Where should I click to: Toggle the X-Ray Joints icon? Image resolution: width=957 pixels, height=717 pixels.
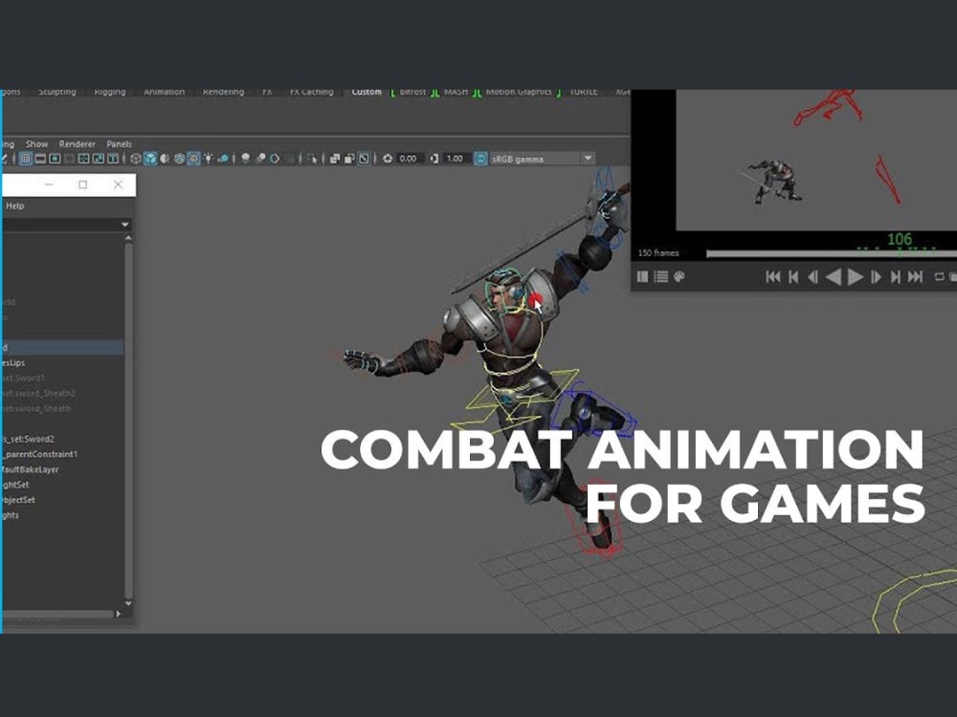click(364, 159)
